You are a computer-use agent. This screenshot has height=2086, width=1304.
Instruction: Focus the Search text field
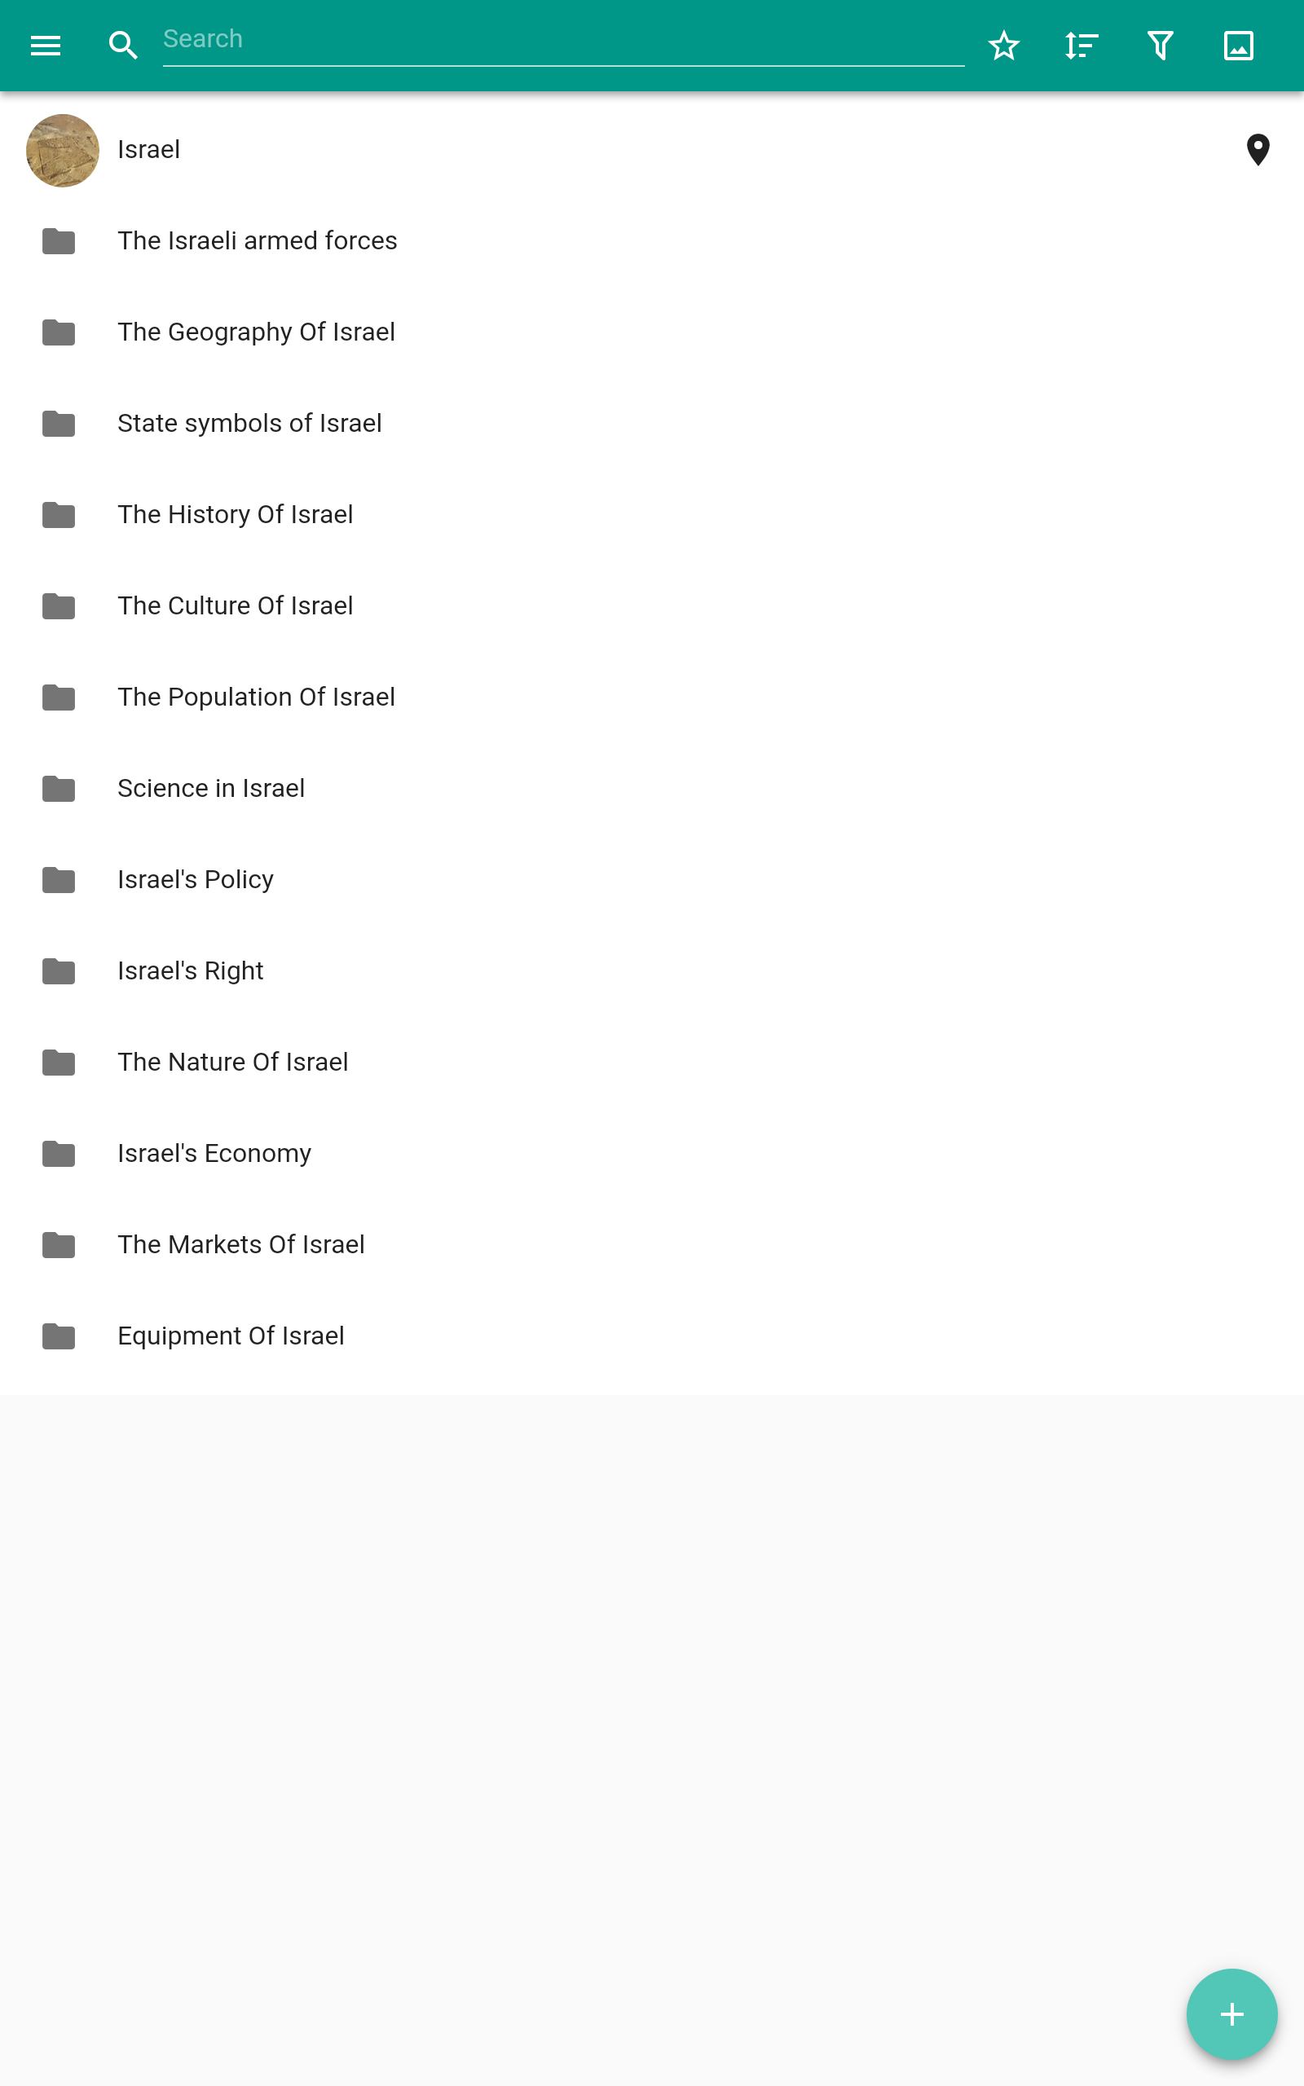point(562,40)
